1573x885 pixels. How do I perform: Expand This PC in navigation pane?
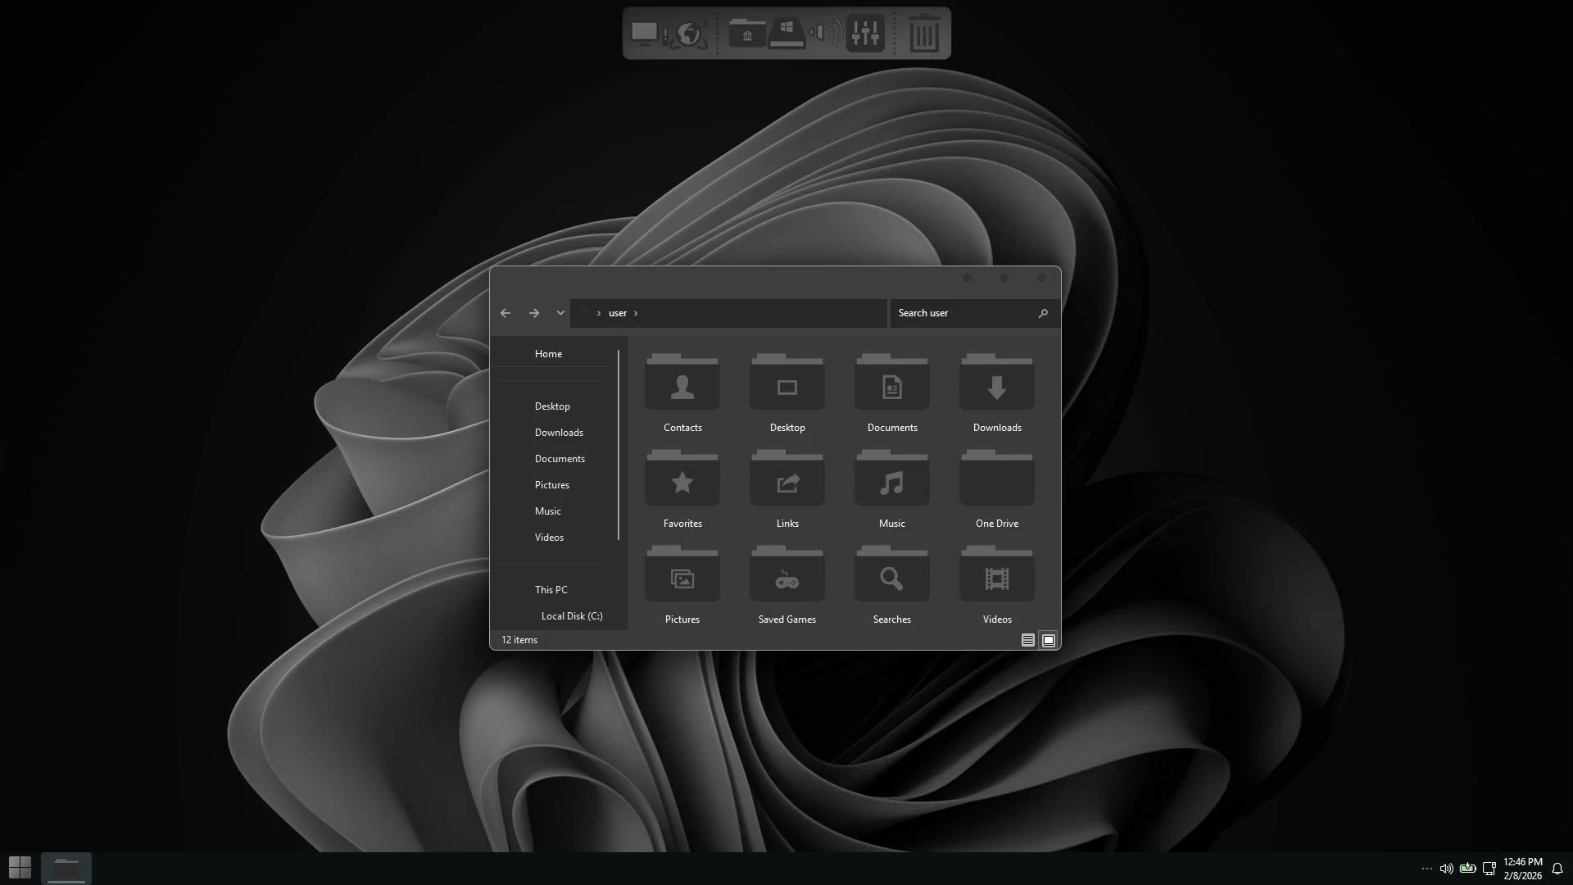coord(551,590)
